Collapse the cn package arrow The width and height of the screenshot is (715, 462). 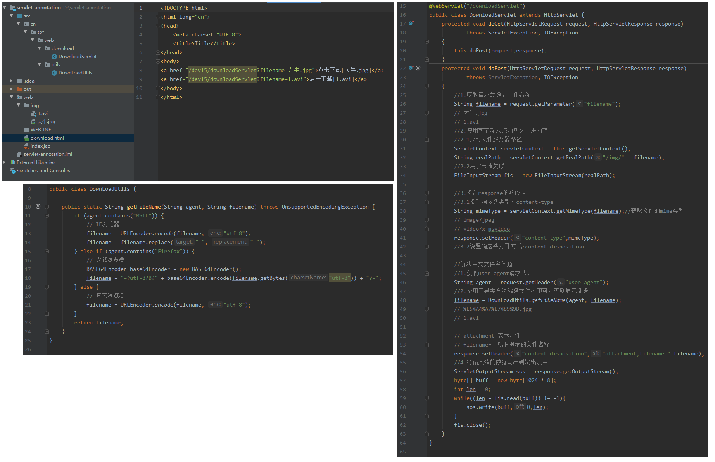(x=19, y=24)
